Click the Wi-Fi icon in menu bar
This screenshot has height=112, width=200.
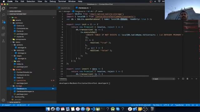pos(159,1)
